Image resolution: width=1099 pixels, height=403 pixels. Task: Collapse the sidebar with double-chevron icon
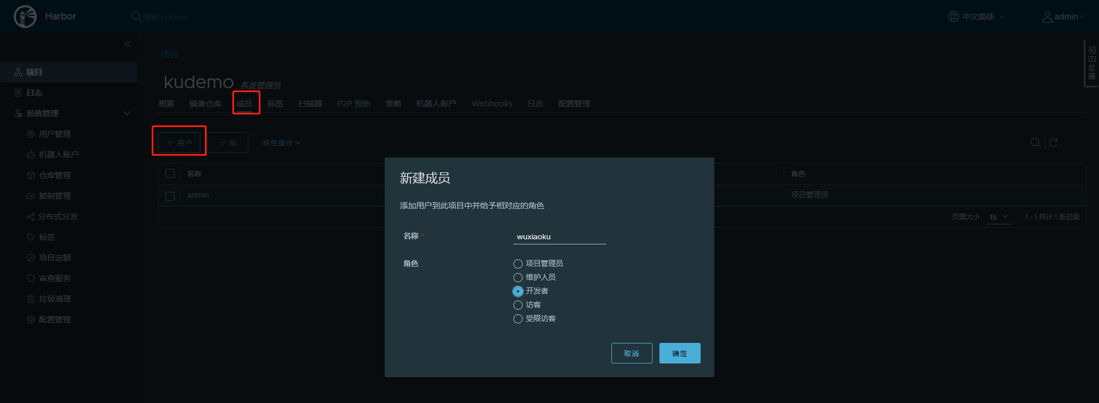(x=127, y=44)
